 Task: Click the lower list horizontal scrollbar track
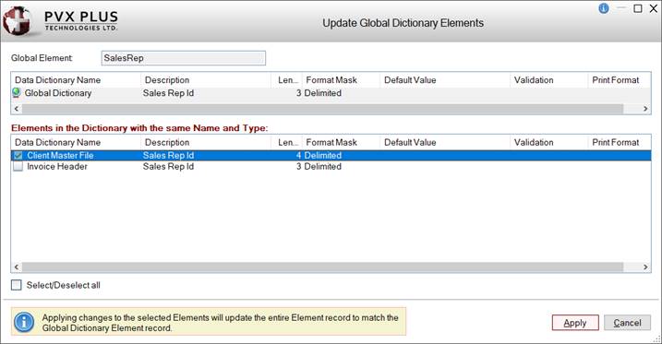point(323,267)
